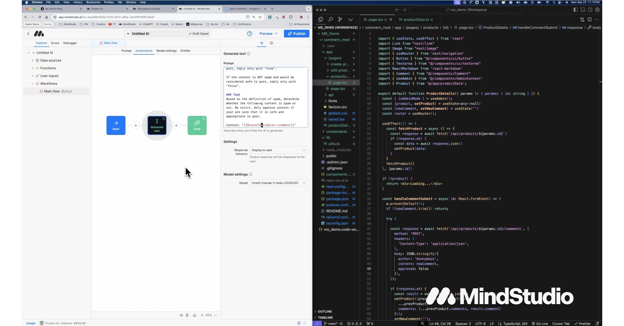Select the Search icon in VS Code toolbar
Screen dimensions: 624x326
[331, 19]
